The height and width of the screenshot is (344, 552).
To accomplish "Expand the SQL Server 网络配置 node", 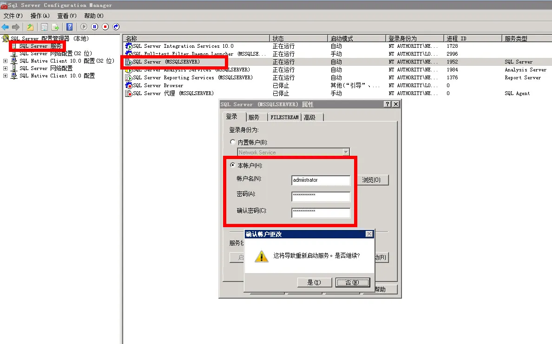I will pyautogui.click(x=5, y=68).
